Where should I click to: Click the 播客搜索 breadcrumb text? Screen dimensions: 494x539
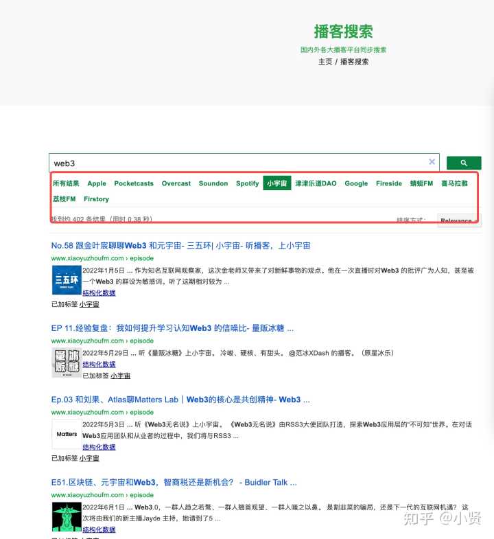pyautogui.click(x=354, y=62)
